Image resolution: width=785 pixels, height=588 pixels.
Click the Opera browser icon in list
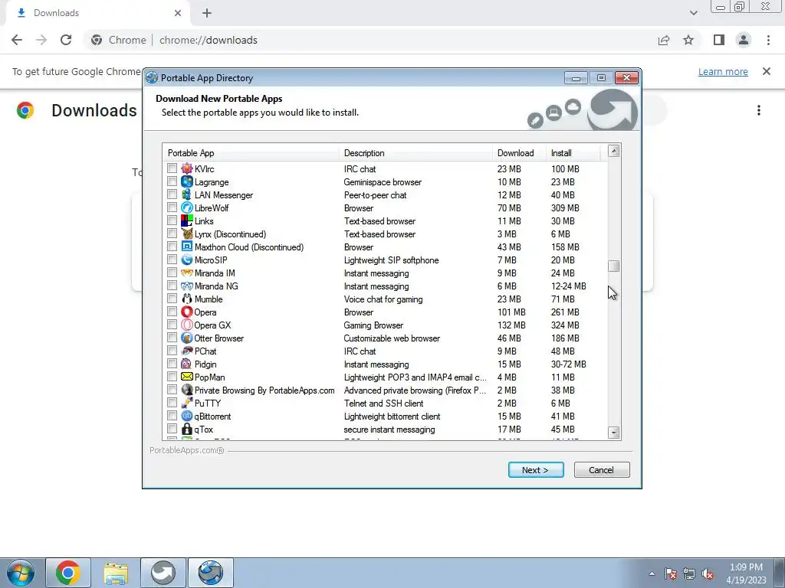click(187, 312)
